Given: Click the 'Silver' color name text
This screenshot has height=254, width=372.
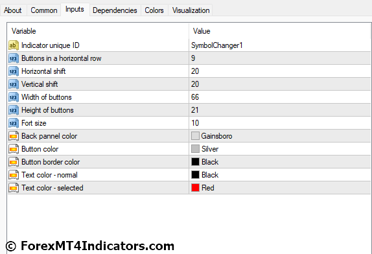Looking at the screenshot, I should (210, 149).
